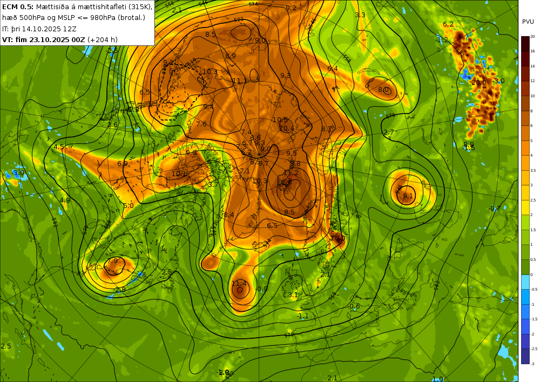Image resolution: width=540 pixels, height=382 pixels.
Task: Click the '10.4' PV value on the map
Action: pos(287,129)
